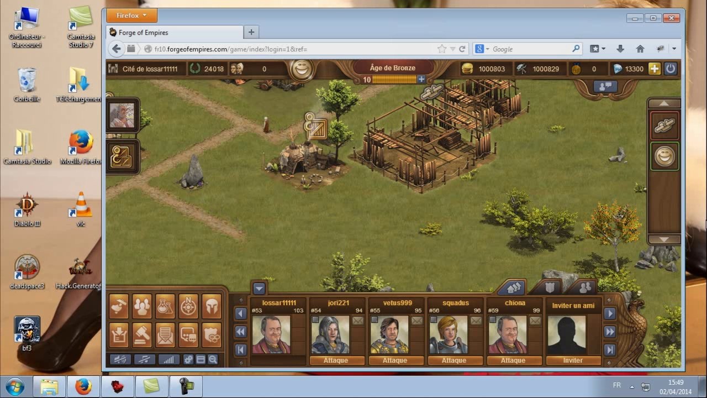
Task: Open Hack.Generator desktop shortcut
Action: coord(80,273)
